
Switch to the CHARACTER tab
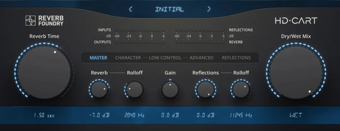(128, 58)
